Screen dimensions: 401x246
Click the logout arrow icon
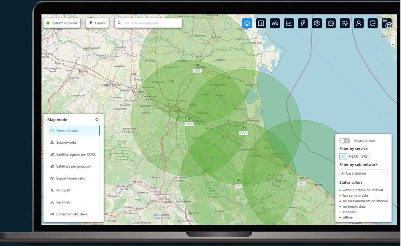pos(372,23)
